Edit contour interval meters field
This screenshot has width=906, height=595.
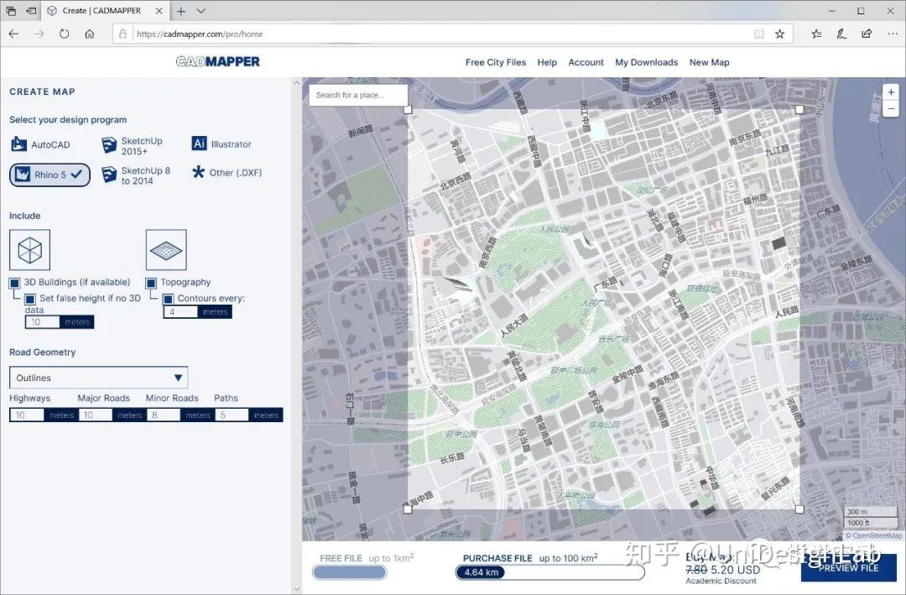181,311
